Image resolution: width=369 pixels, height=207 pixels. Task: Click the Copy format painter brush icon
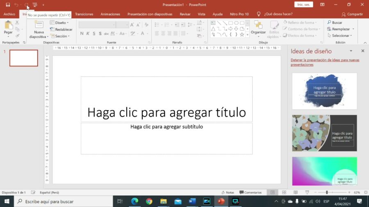[x=17, y=36]
